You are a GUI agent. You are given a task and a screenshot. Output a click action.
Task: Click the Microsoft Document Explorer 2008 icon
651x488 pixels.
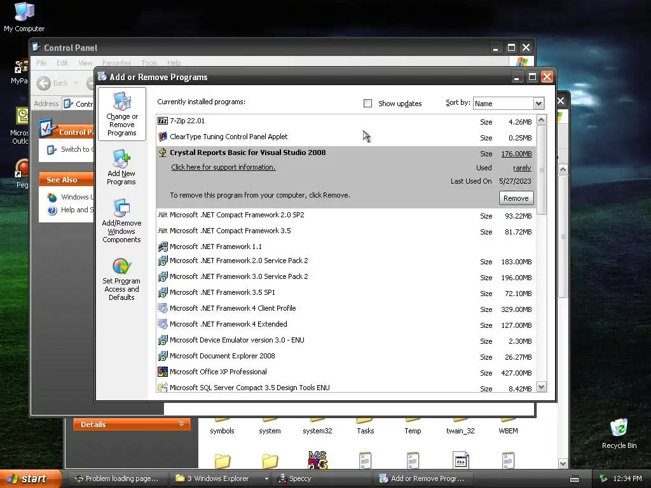point(162,356)
